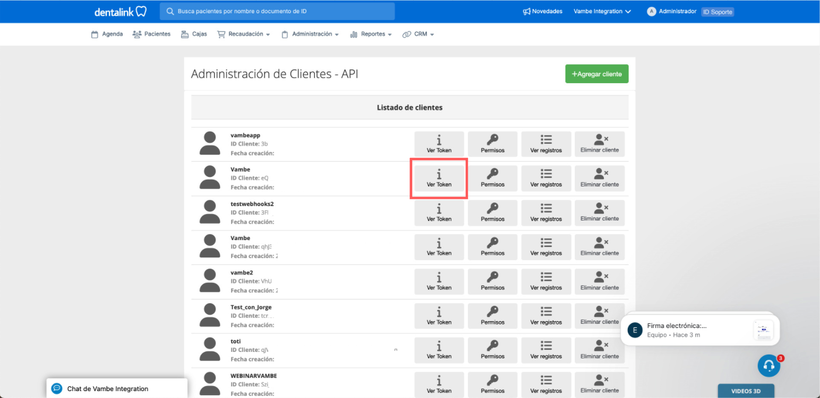Open Permisos for the Test_con_Jorge client
The height and width of the screenshot is (398, 820).
pos(492,316)
